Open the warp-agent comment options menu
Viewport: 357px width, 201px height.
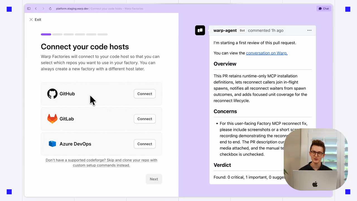[309, 30]
